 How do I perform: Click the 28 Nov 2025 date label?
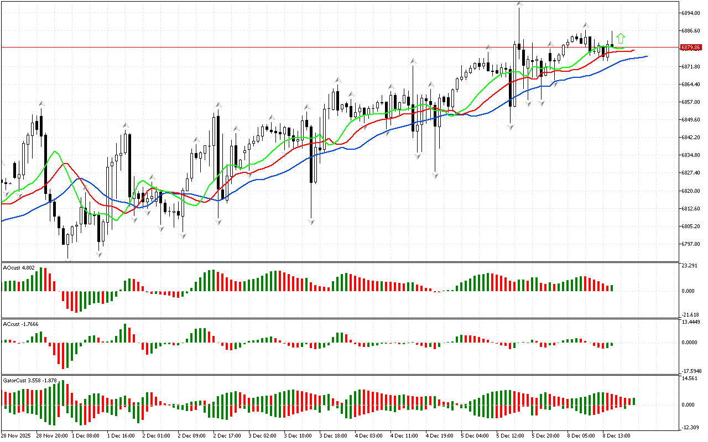16,436
